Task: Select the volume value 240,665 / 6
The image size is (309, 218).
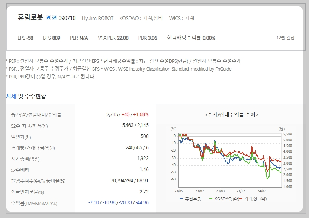Action: 137,147
